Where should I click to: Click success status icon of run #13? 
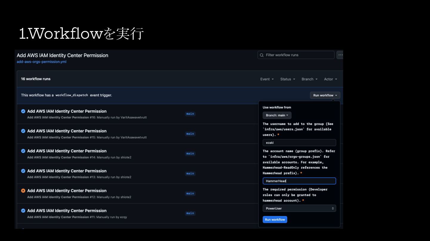(23, 171)
